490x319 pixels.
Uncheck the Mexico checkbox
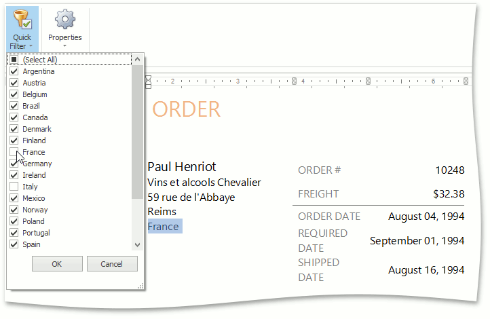tap(14, 198)
